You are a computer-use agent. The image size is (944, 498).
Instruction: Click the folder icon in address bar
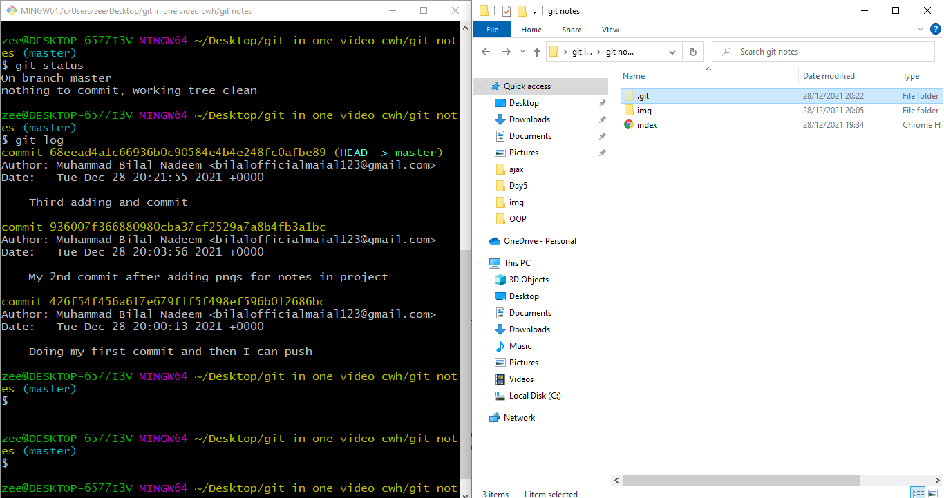(554, 52)
